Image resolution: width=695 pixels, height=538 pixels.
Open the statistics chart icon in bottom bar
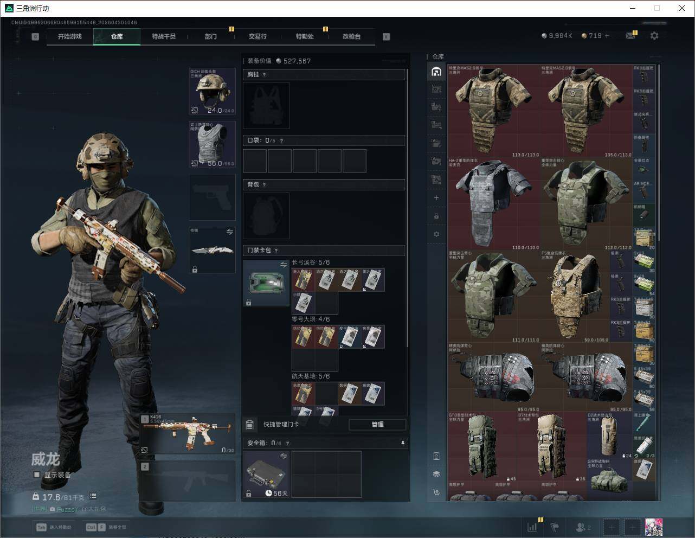click(533, 527)
